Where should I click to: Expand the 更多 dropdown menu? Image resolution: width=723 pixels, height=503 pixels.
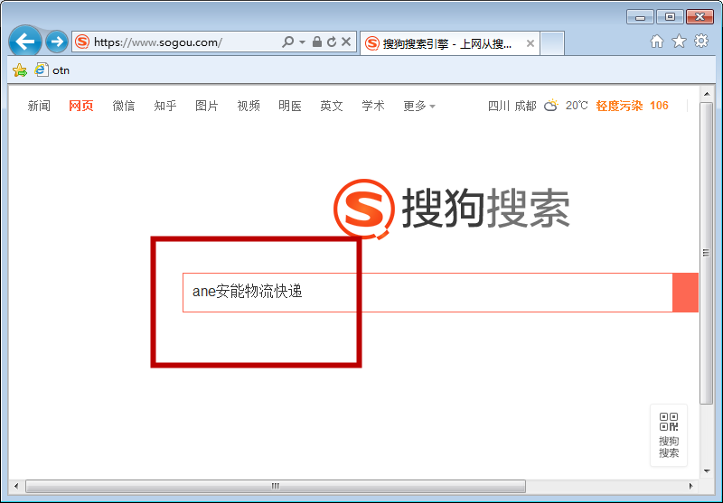tap(418, 106)
